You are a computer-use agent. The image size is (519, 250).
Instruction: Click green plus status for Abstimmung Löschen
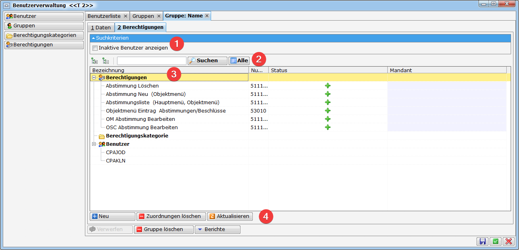coord(328,86)
